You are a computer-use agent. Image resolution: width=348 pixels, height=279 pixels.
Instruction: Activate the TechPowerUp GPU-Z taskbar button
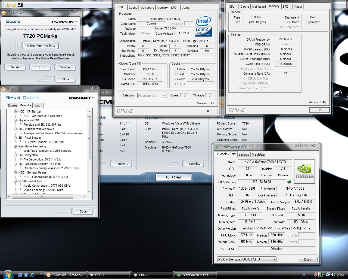coord(196,275)
